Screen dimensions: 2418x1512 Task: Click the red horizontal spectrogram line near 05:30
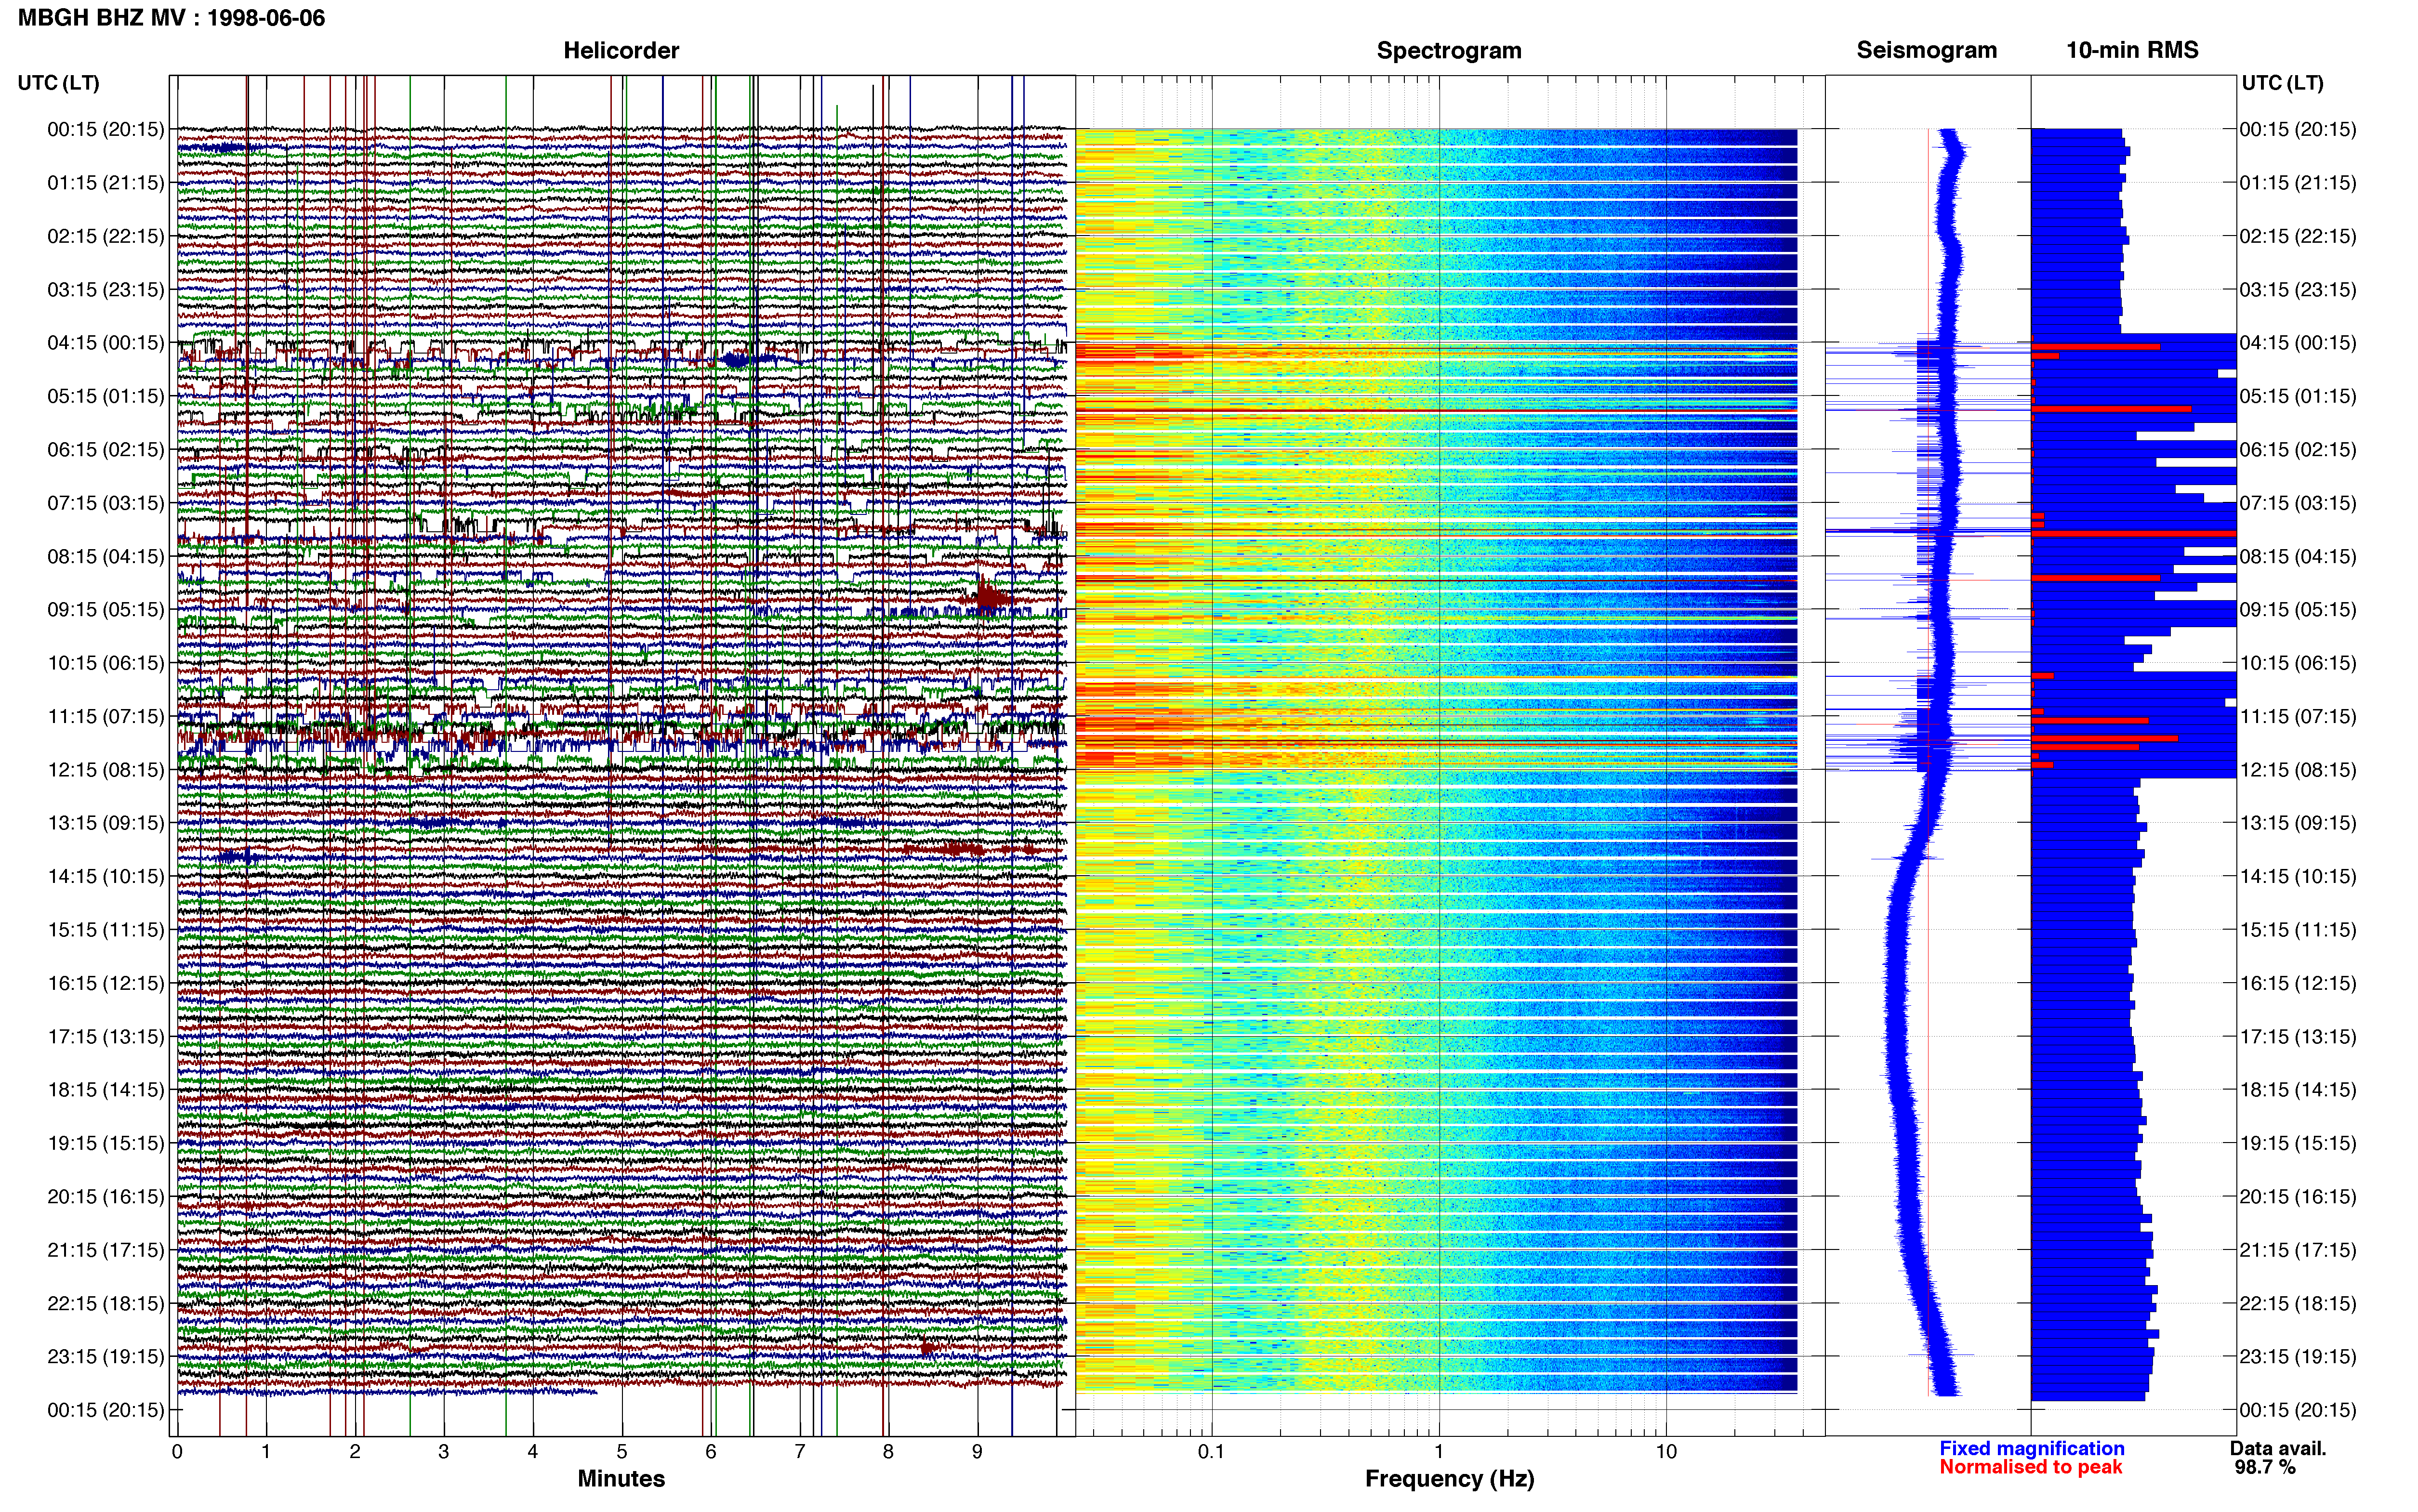(1436, 411)
